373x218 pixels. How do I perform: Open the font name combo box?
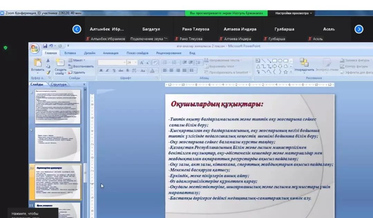pos(112,63)
